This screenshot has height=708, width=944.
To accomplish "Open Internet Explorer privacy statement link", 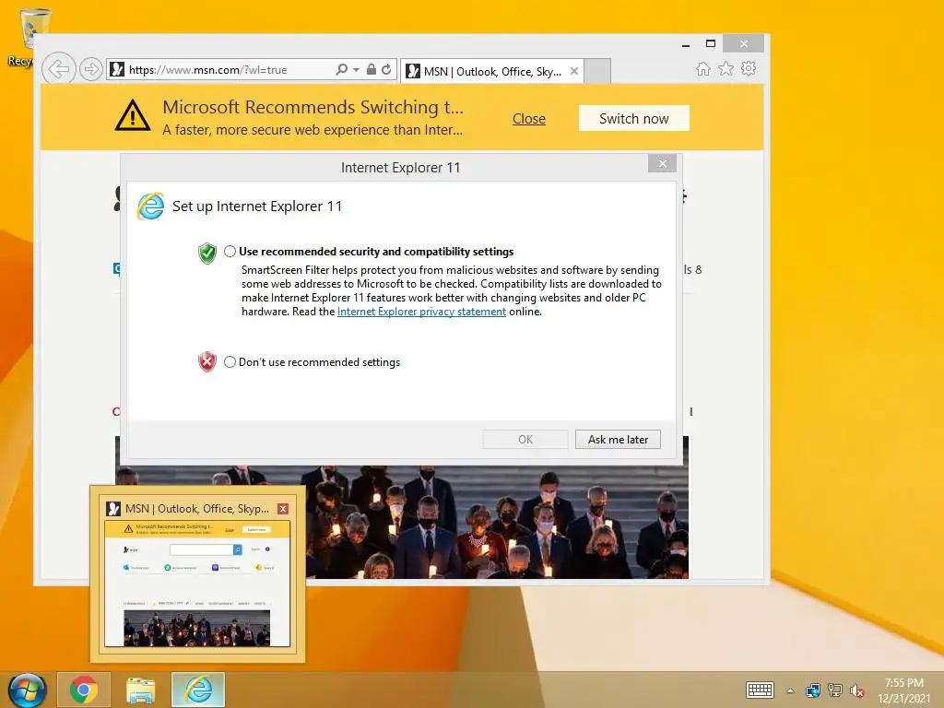I will coord(421,312).
